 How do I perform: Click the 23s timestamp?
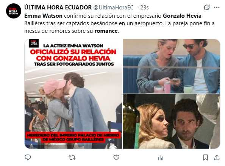coord(144,8)
